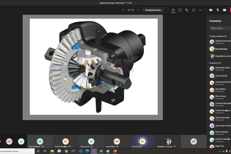
Task: Open the meeting chat icon
Action: tap(180, 10)
